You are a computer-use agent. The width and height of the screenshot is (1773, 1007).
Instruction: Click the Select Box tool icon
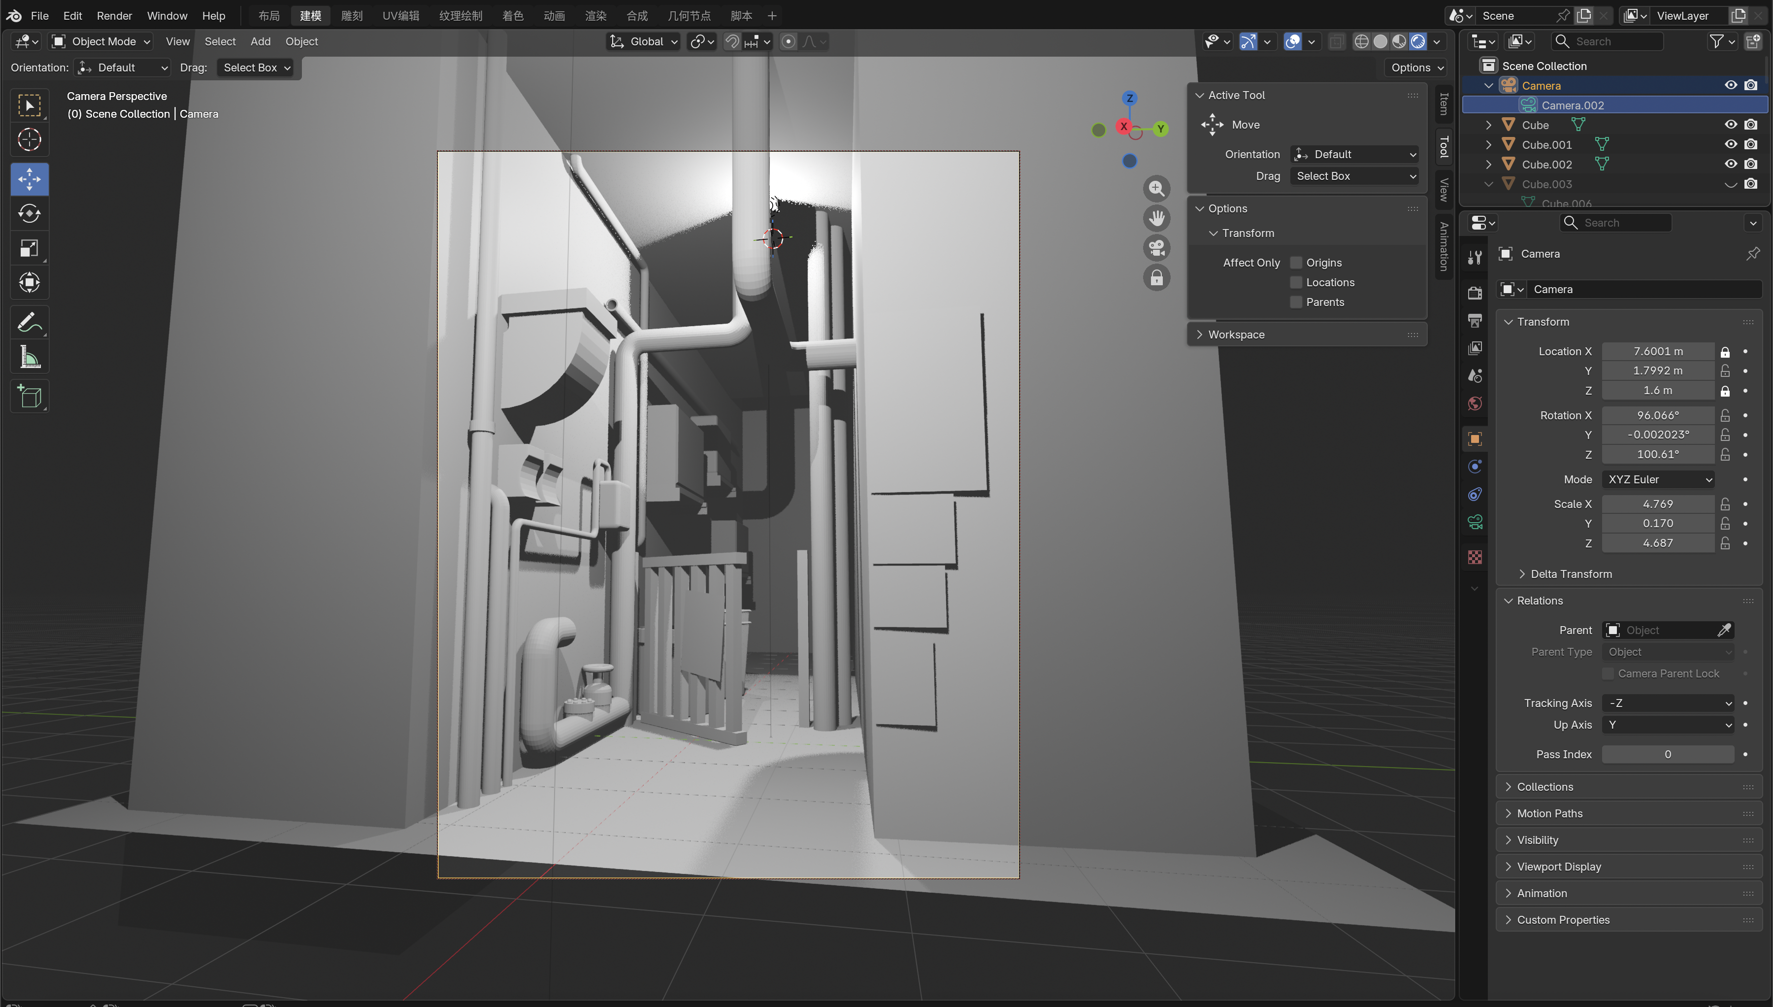point(29,106)
